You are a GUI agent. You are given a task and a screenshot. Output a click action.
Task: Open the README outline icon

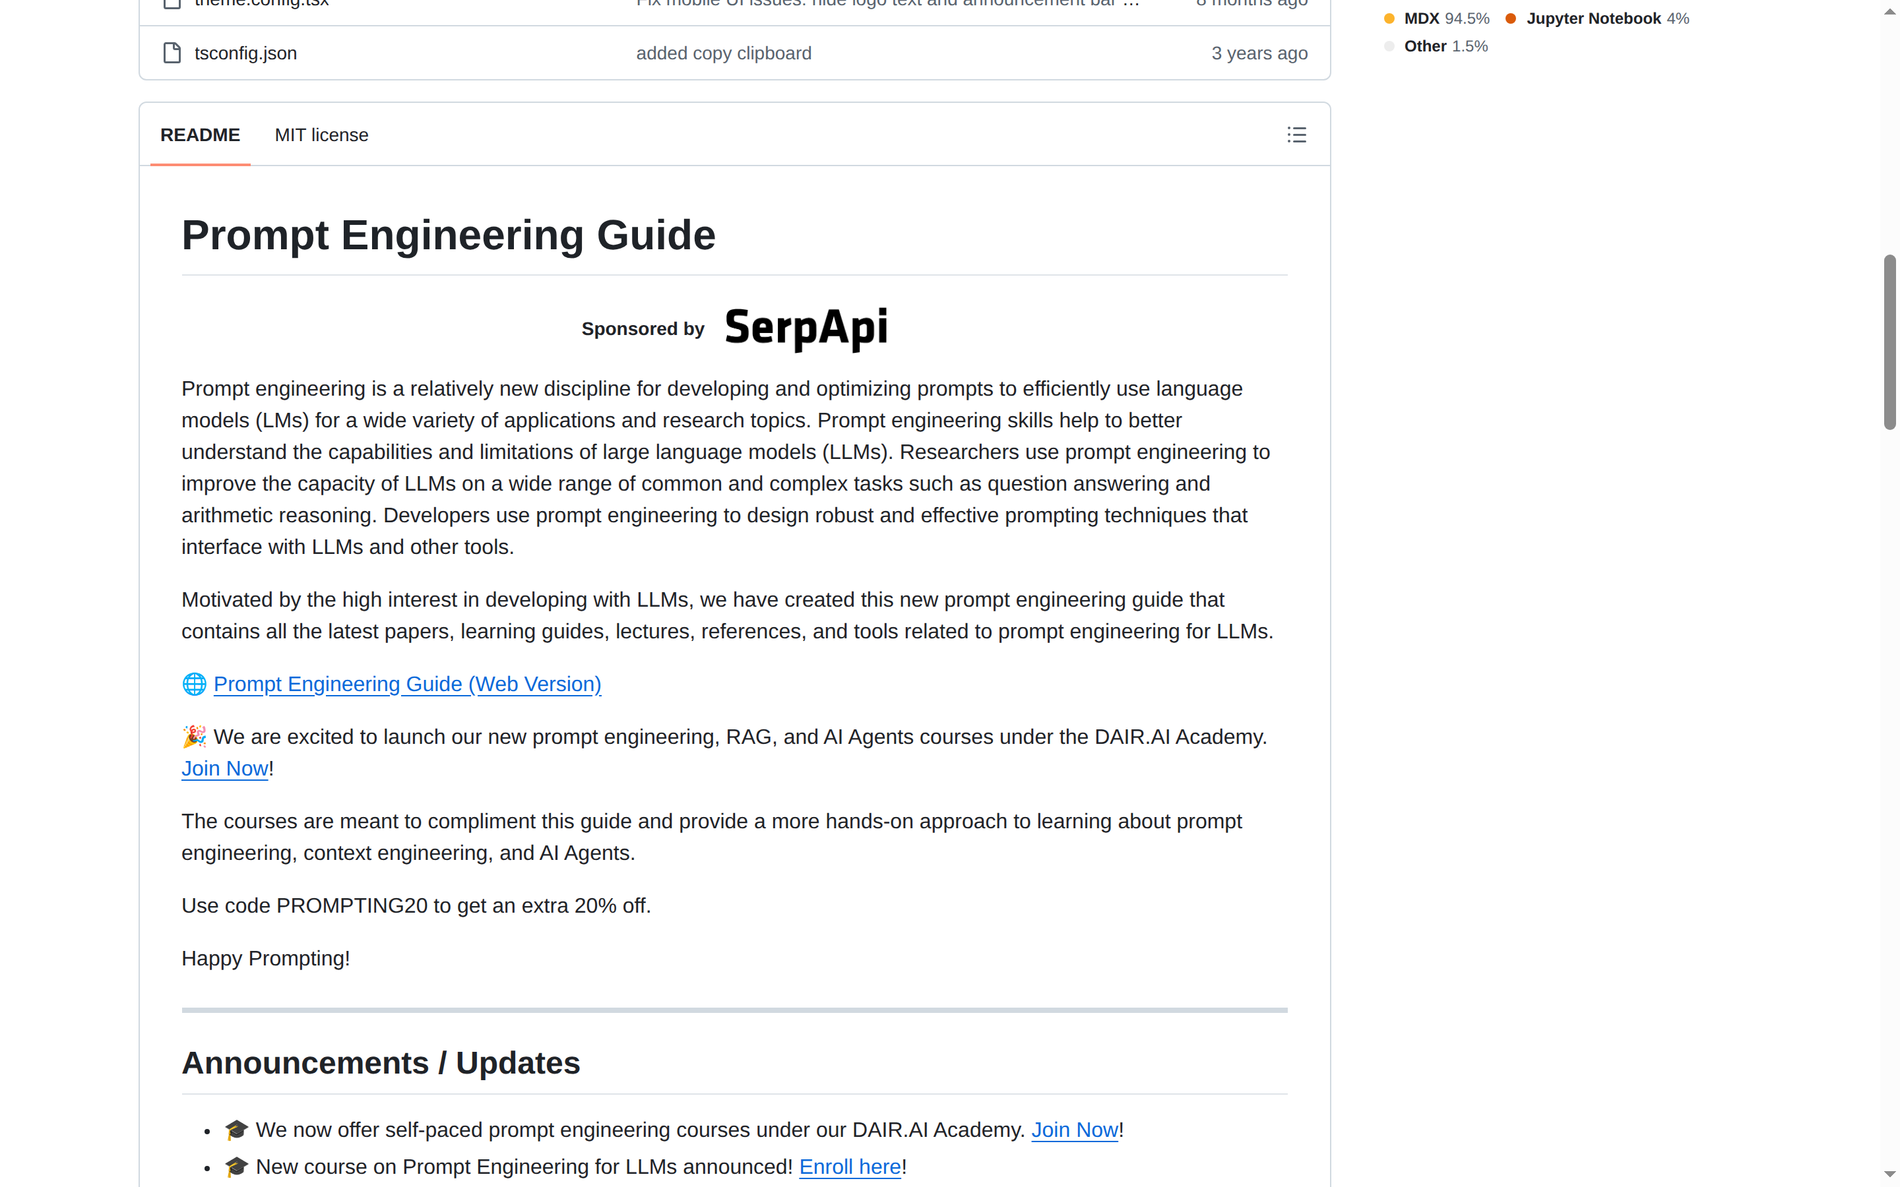pyautogui.click(x=1296, y=135)
